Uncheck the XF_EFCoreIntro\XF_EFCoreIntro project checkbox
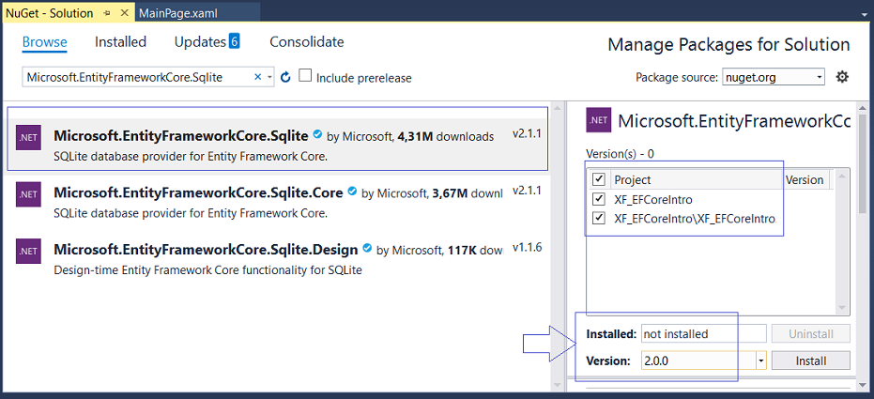Image resolution: width=874 pixels, height=399 pixels. [x=599, y=218]
